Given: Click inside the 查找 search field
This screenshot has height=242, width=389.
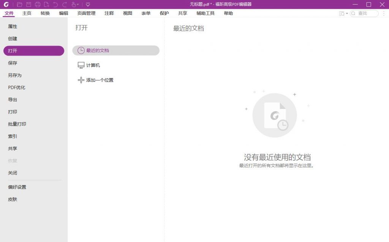Looking at the screenshot, I should (x=364, y=13).
